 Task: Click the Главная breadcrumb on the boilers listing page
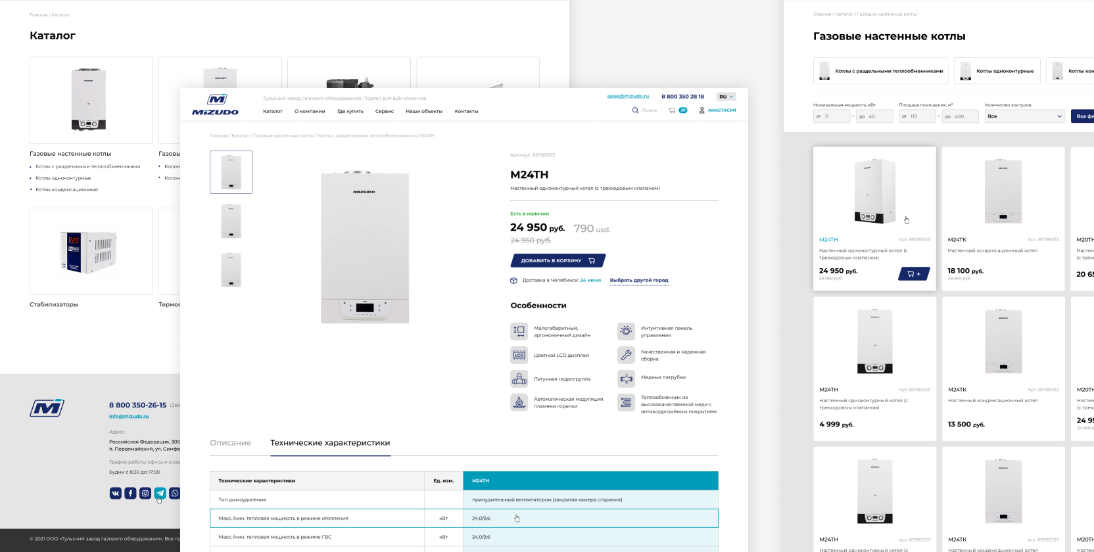click(822, 14)
